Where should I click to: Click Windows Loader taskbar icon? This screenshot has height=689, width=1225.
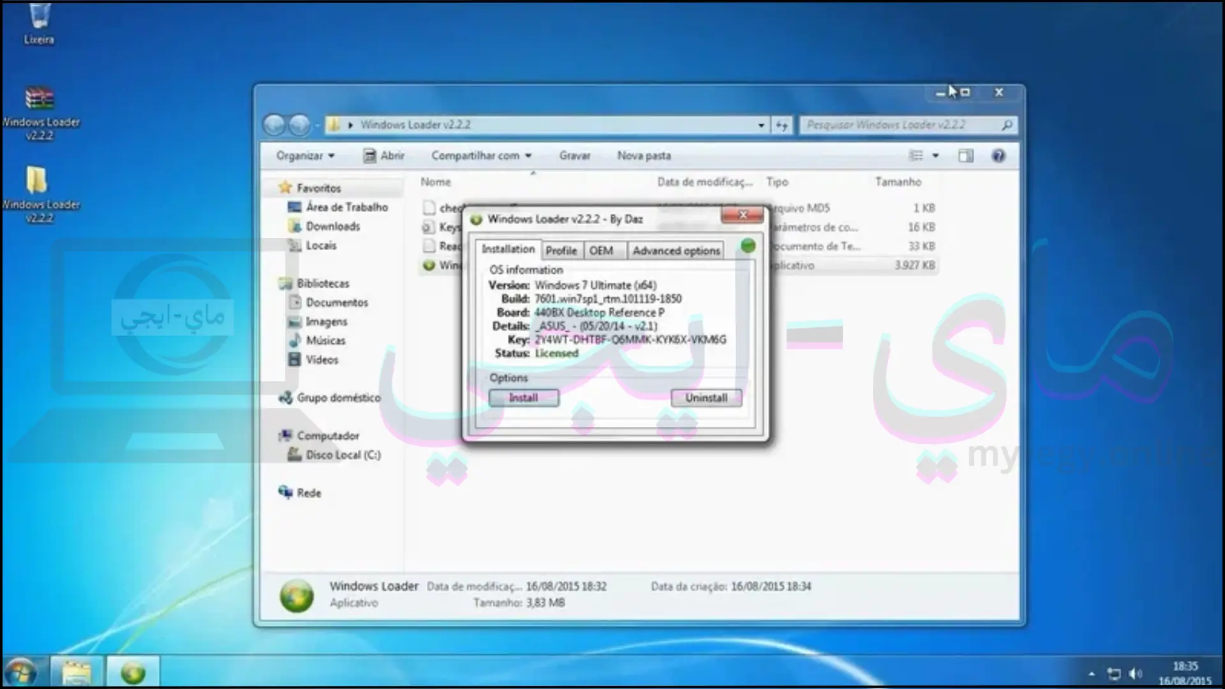(133, 672)
